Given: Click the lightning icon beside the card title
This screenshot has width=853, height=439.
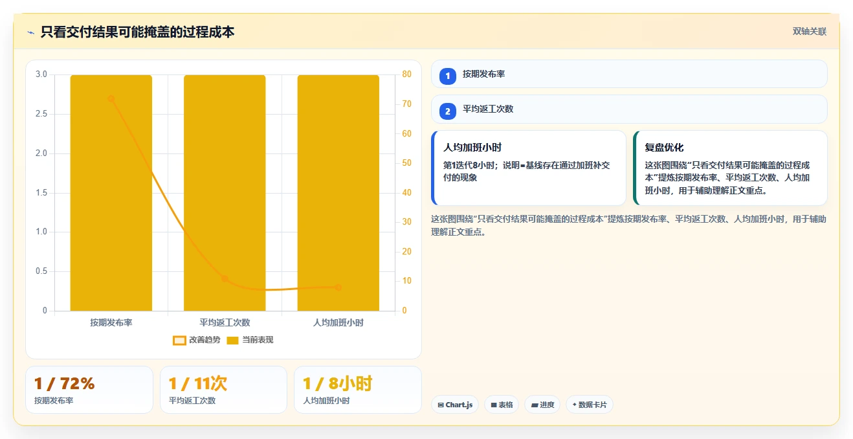Looking at the screenshot, I should pos(30,32).
